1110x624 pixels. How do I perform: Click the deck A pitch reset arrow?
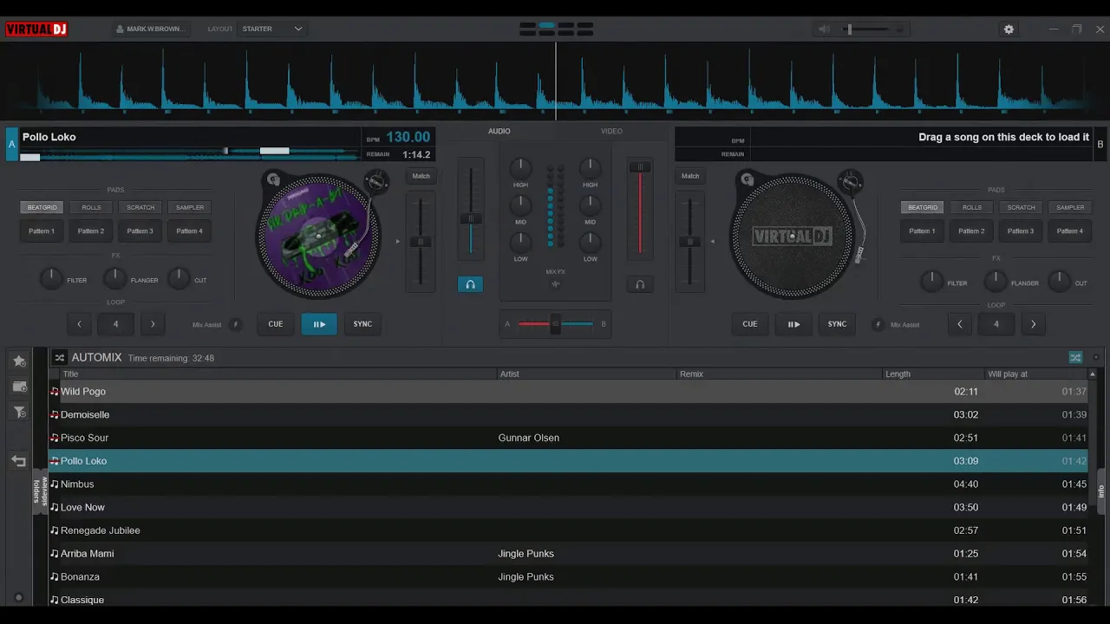pyautogui.click(x=398, y=241)
